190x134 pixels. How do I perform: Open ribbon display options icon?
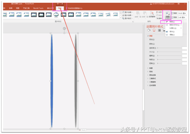[179, 4]
